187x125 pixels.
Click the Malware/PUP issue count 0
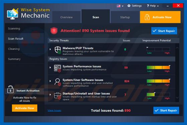(125, 50)
